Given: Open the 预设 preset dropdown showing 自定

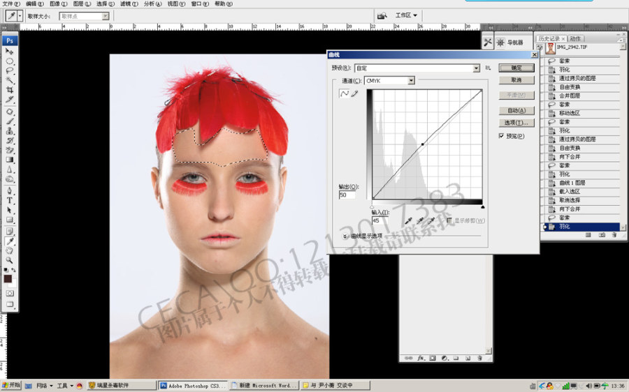Looking at the screenshot, I should tap(417, 68).
